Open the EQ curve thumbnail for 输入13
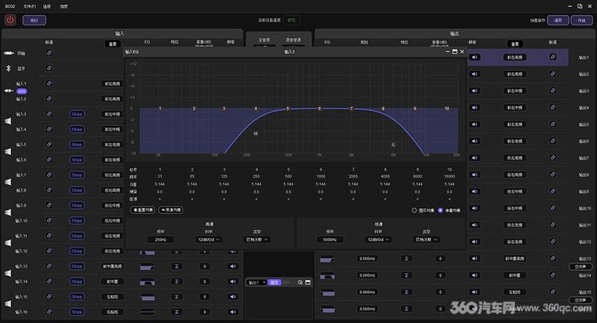 [x=147, y=266]
